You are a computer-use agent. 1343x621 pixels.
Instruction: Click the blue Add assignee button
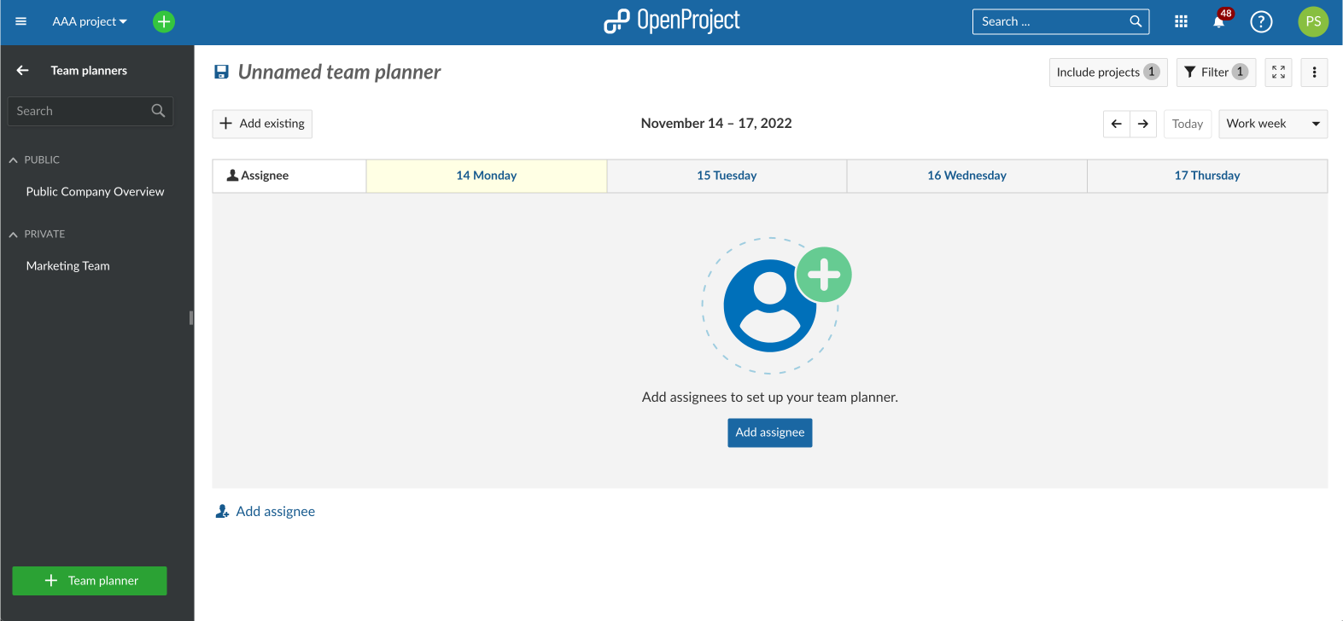click(769, 432)
